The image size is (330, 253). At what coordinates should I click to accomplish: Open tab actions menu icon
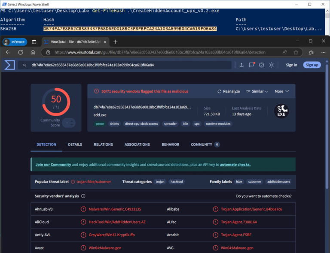pos(34,42)
